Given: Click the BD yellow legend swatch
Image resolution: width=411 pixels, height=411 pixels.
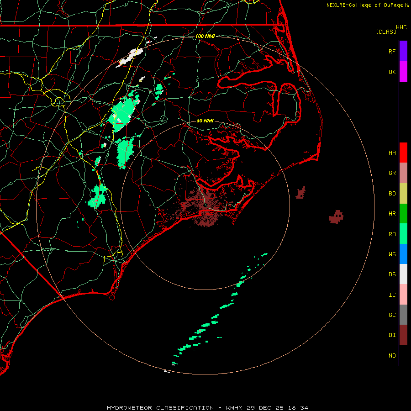Looking at the screenshot, I should tap(403, 194).
